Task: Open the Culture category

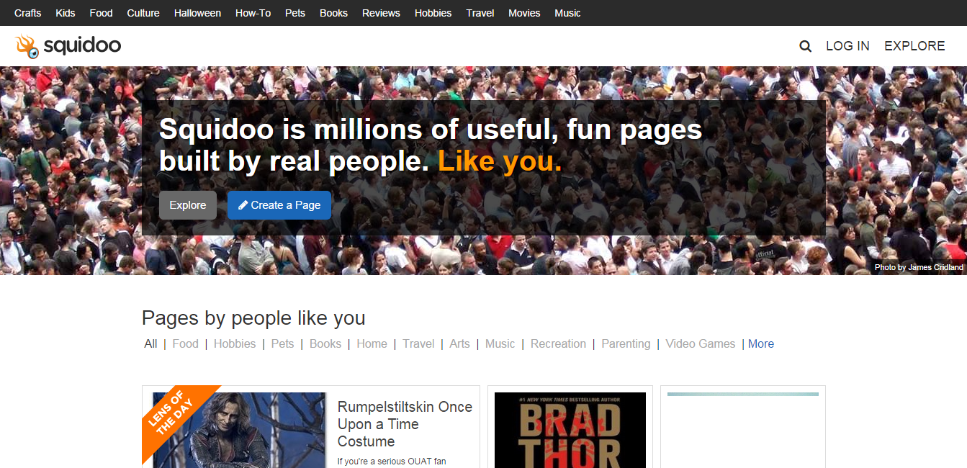Action: 143,13
